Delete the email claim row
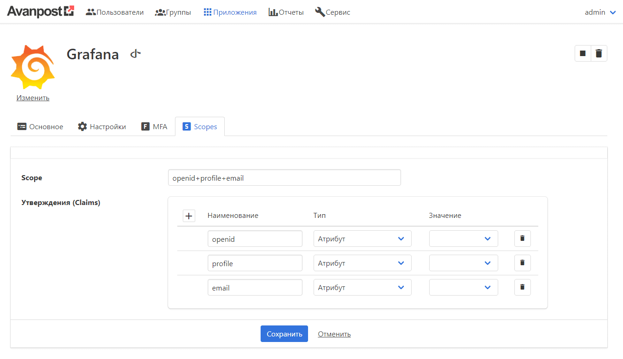 tap(522, 287)
